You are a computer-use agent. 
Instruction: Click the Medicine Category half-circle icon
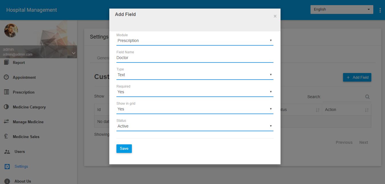click(7, 107)
